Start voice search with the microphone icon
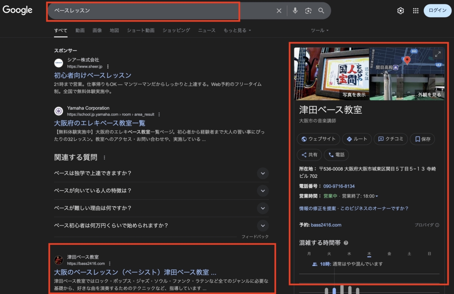 coord(295,11)
